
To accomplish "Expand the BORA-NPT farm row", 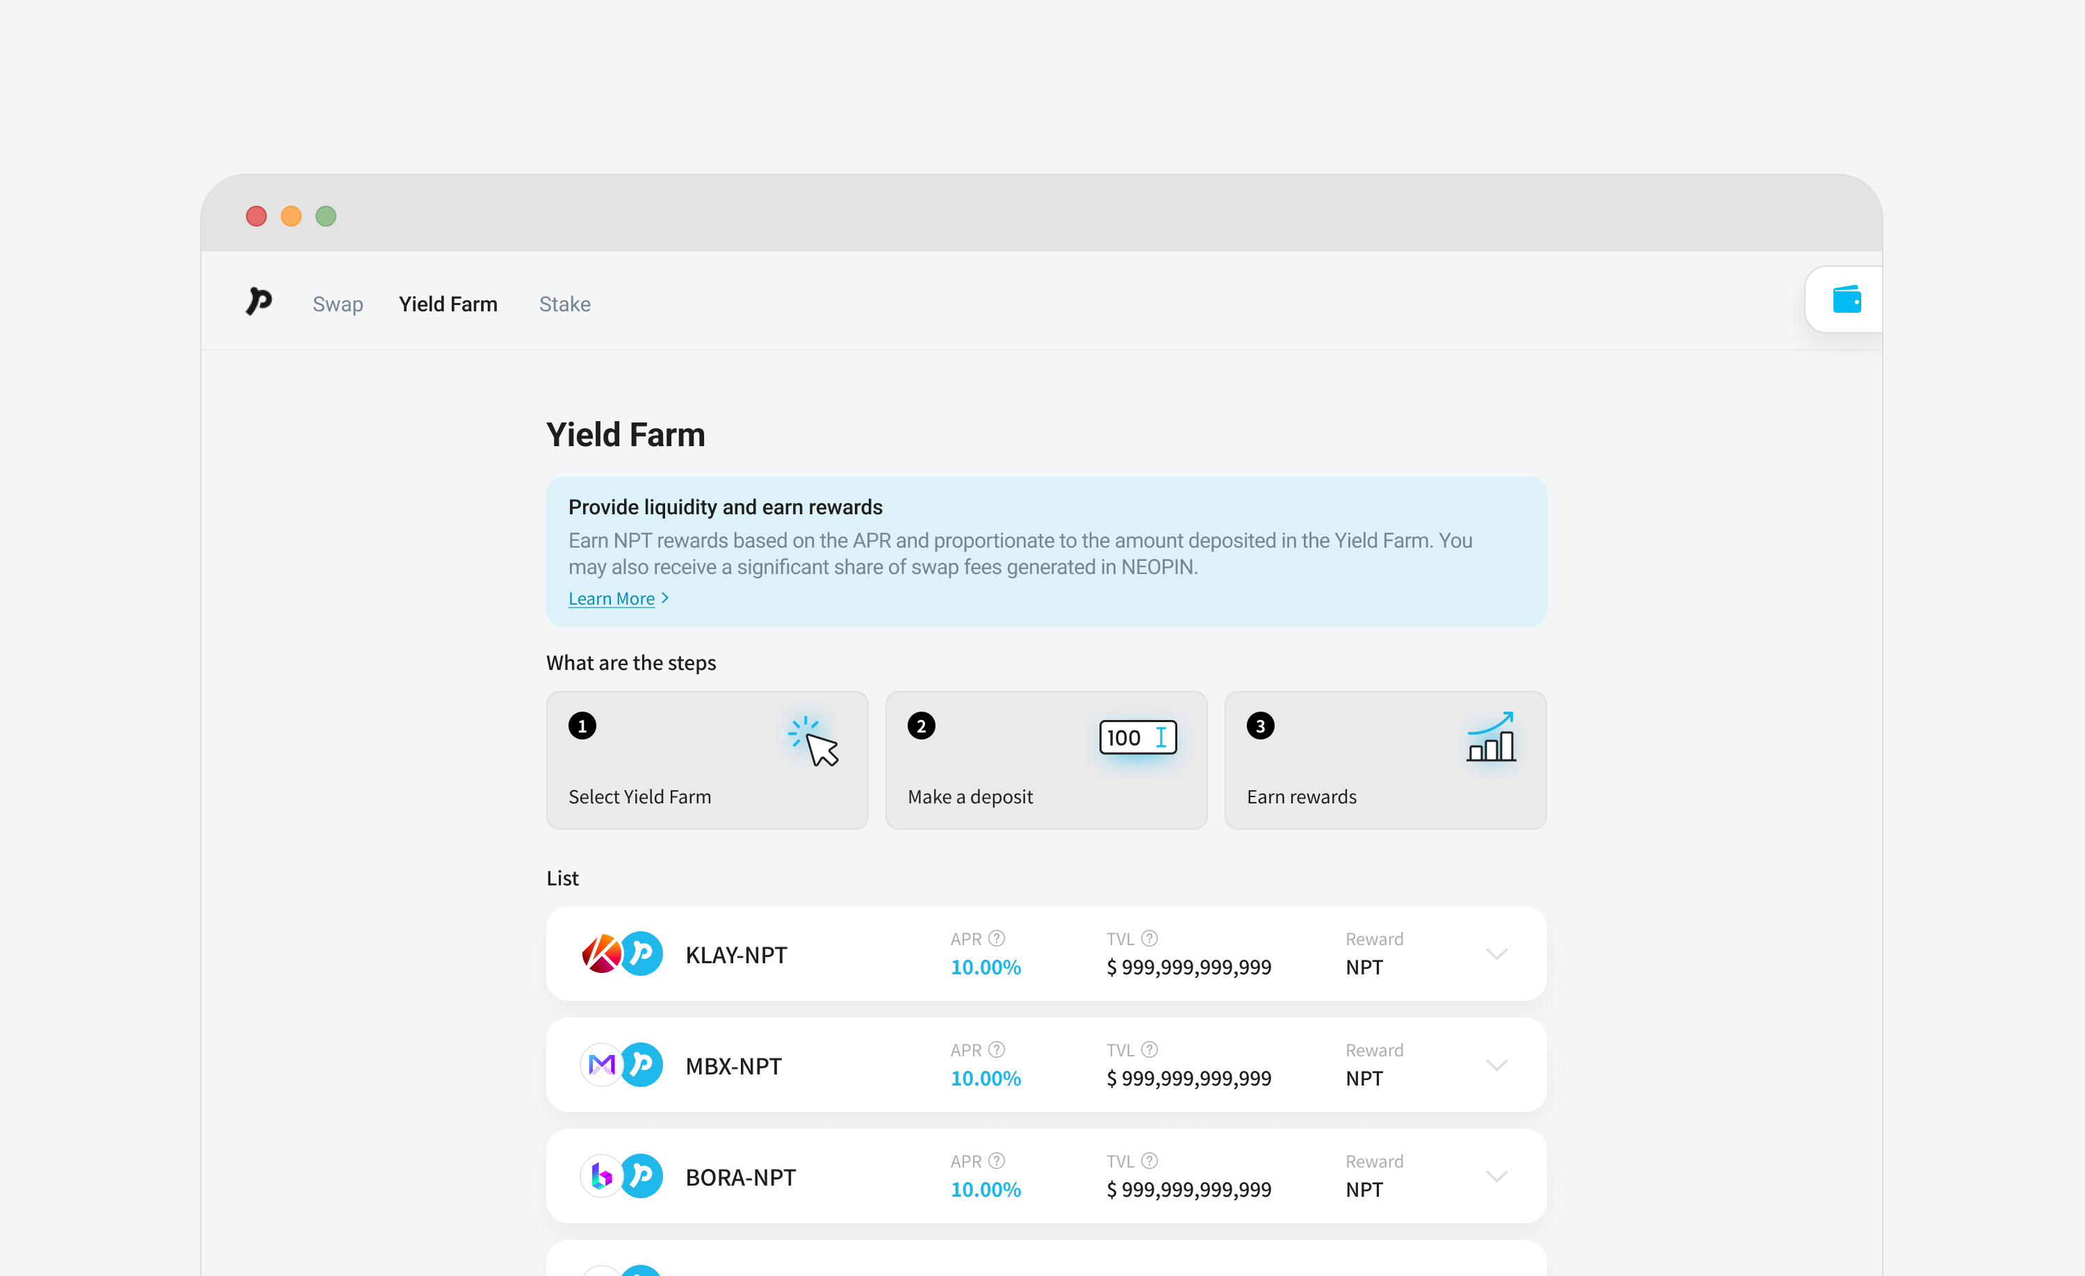I will coord(1497,1176).
